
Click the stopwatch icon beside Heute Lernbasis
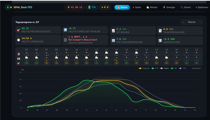19,40
